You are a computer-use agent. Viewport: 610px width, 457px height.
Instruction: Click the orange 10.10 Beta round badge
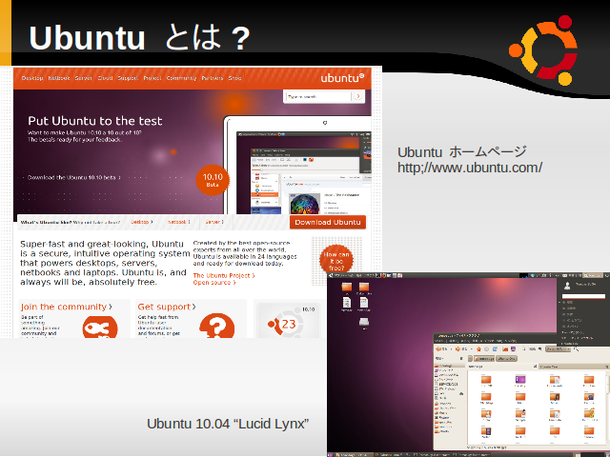213,180
